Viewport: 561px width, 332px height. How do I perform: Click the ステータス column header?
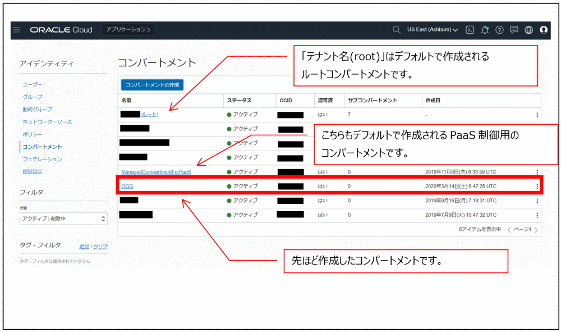tap(239, 101)
